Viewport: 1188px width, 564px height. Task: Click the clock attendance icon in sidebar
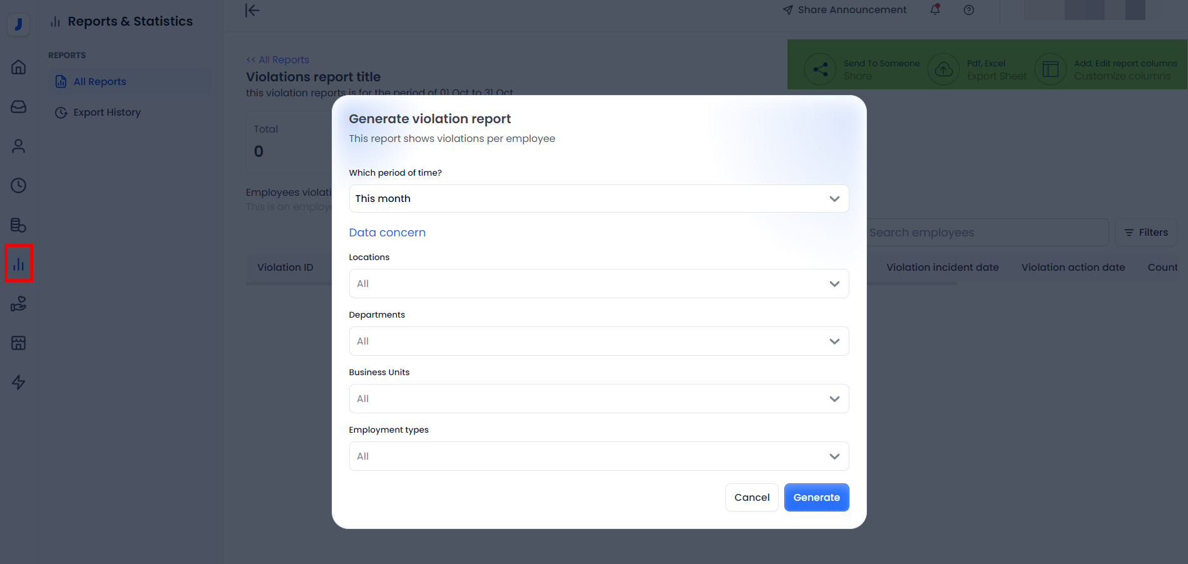coord(19,186)
